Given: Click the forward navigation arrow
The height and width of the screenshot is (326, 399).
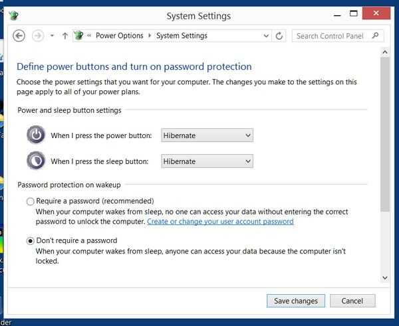Looking at the screenshot, I should click(38, 36).
